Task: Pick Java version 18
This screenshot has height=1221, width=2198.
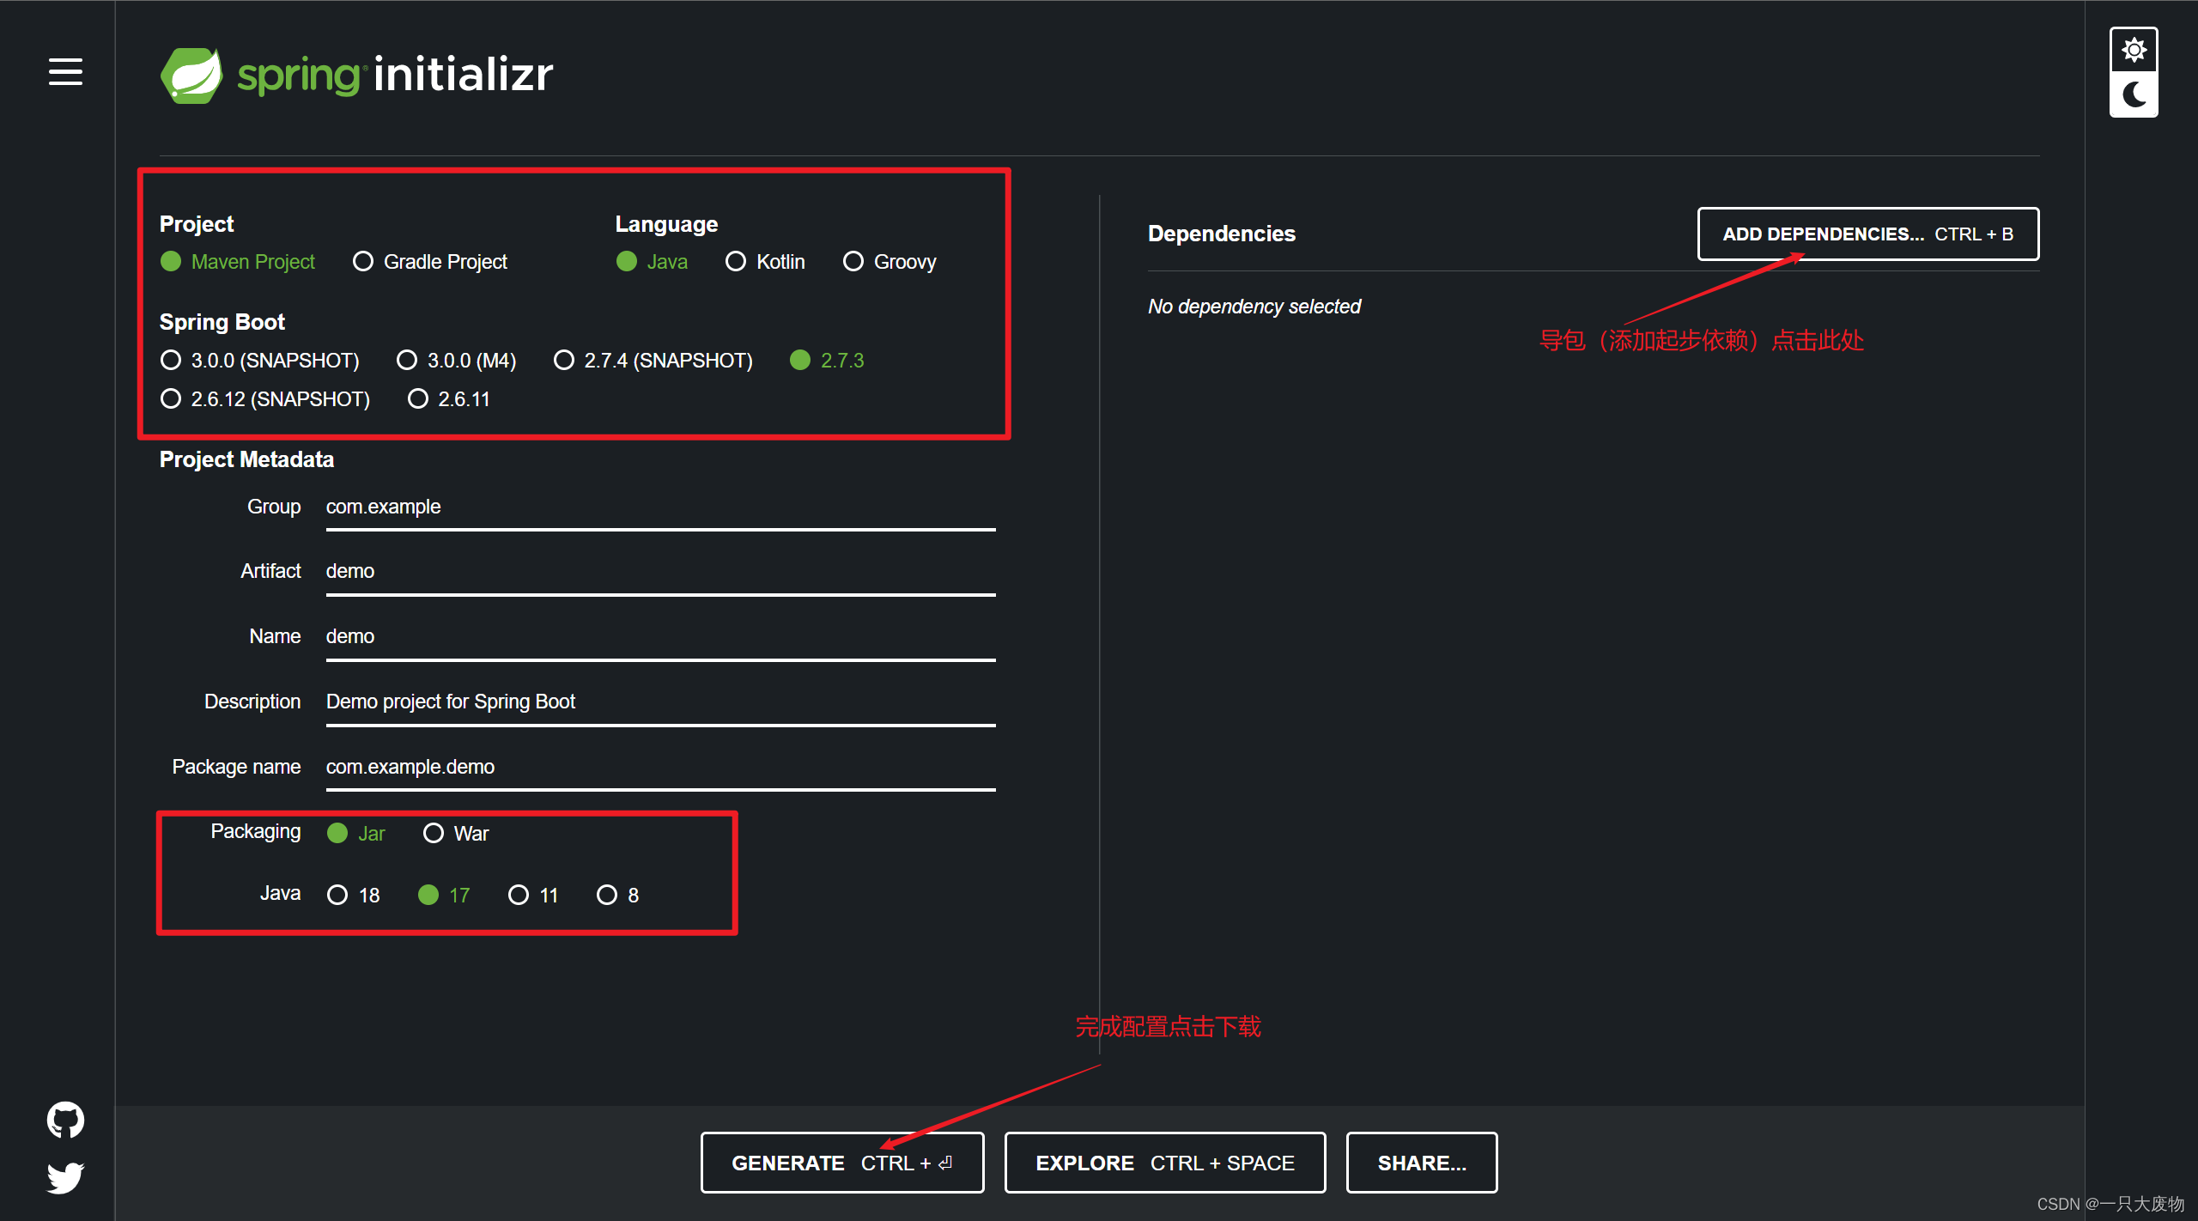Action: [354, 896]
